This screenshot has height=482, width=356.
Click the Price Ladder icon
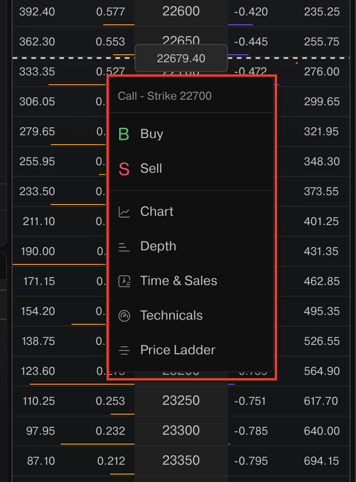tap(124, 351)
